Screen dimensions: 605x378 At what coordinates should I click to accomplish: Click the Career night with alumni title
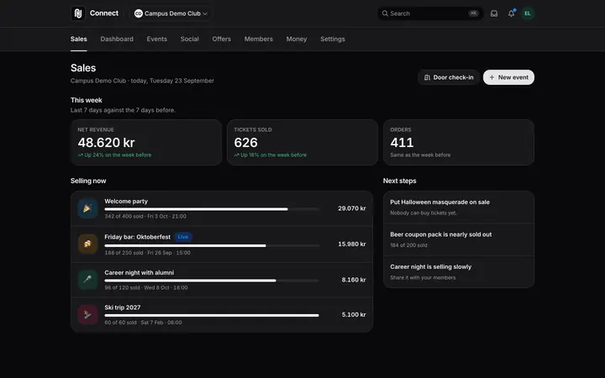(139, 273)
